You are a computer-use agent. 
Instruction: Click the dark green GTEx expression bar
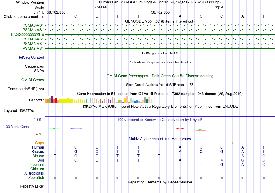pyautogui.click(x=147, y=101)
